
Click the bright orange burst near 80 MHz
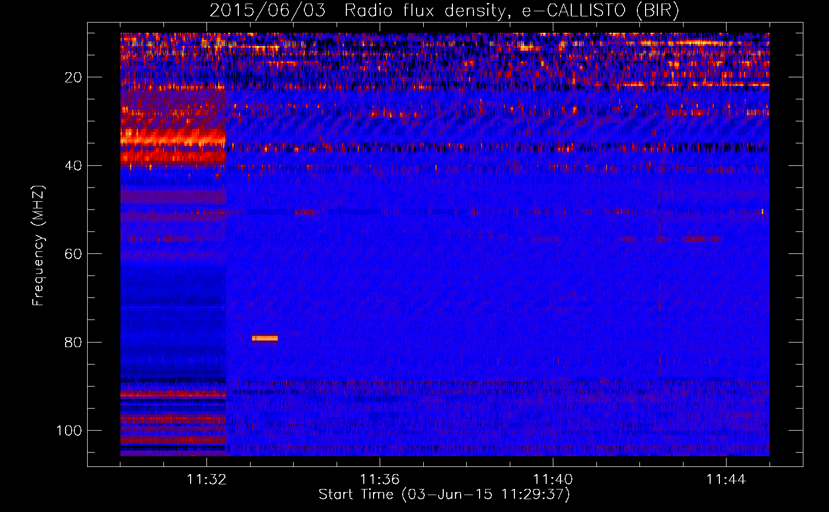click(265, 338)
